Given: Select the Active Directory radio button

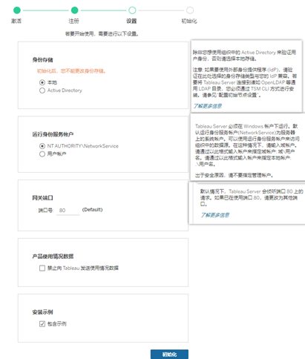Looking at the screenshot, I should coord(42,90).
